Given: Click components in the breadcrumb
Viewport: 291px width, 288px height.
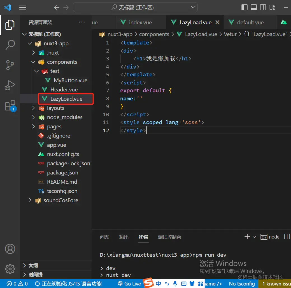Looking at the screenshot, I should pyautogui.click(x=154, y=34).
